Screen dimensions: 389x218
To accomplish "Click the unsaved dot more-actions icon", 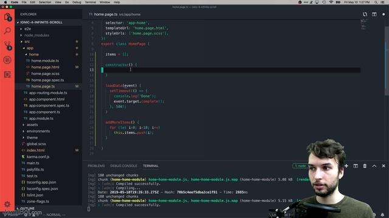I will pyautogui.click(x=384, y=15).
